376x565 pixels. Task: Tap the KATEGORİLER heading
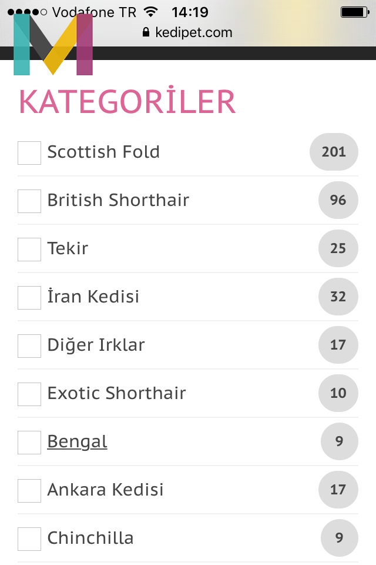tap(127, 102)
